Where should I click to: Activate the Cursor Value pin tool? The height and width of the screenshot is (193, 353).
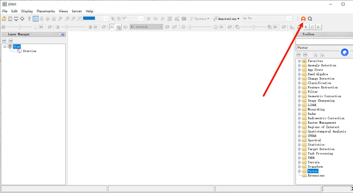29,19
